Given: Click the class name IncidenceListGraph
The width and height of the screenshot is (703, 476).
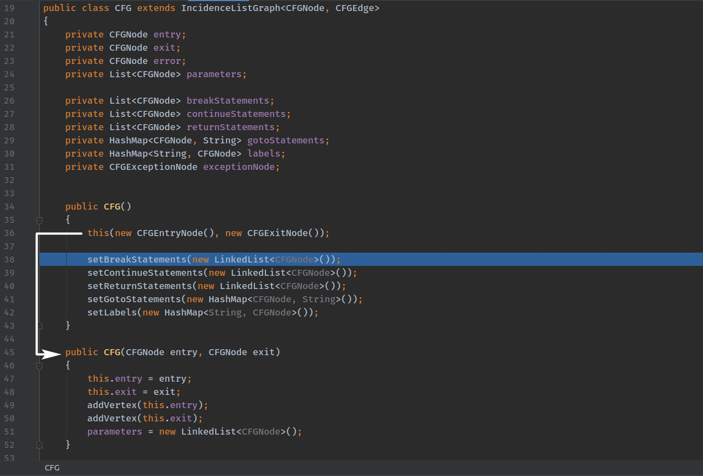Looking at the screenshot, I should pyautogui.click(x=231, y=8).
